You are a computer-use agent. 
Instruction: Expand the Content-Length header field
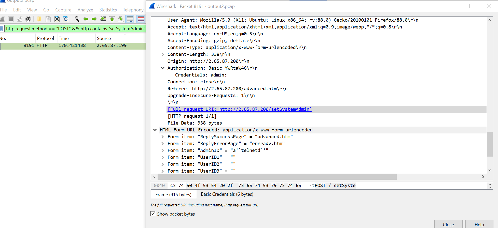162,54
